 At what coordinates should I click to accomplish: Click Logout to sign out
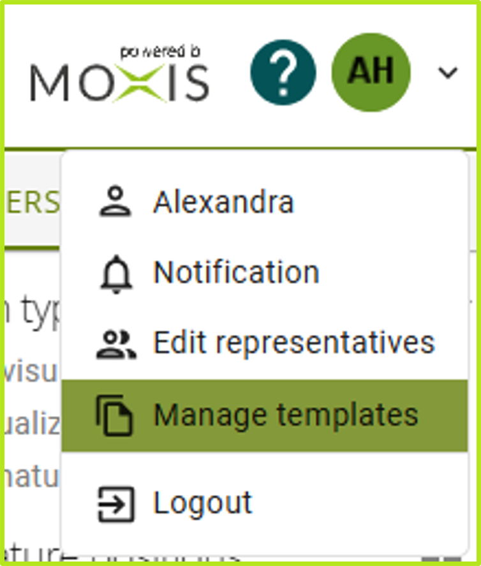202,502
